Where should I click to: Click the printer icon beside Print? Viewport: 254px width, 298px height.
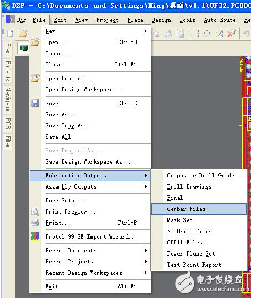click(35, 223)
